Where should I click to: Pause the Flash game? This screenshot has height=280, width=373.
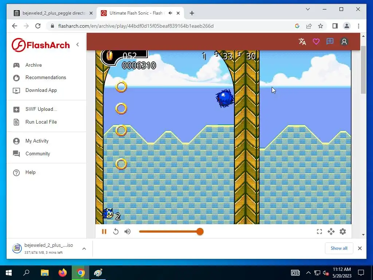point(104,232)
